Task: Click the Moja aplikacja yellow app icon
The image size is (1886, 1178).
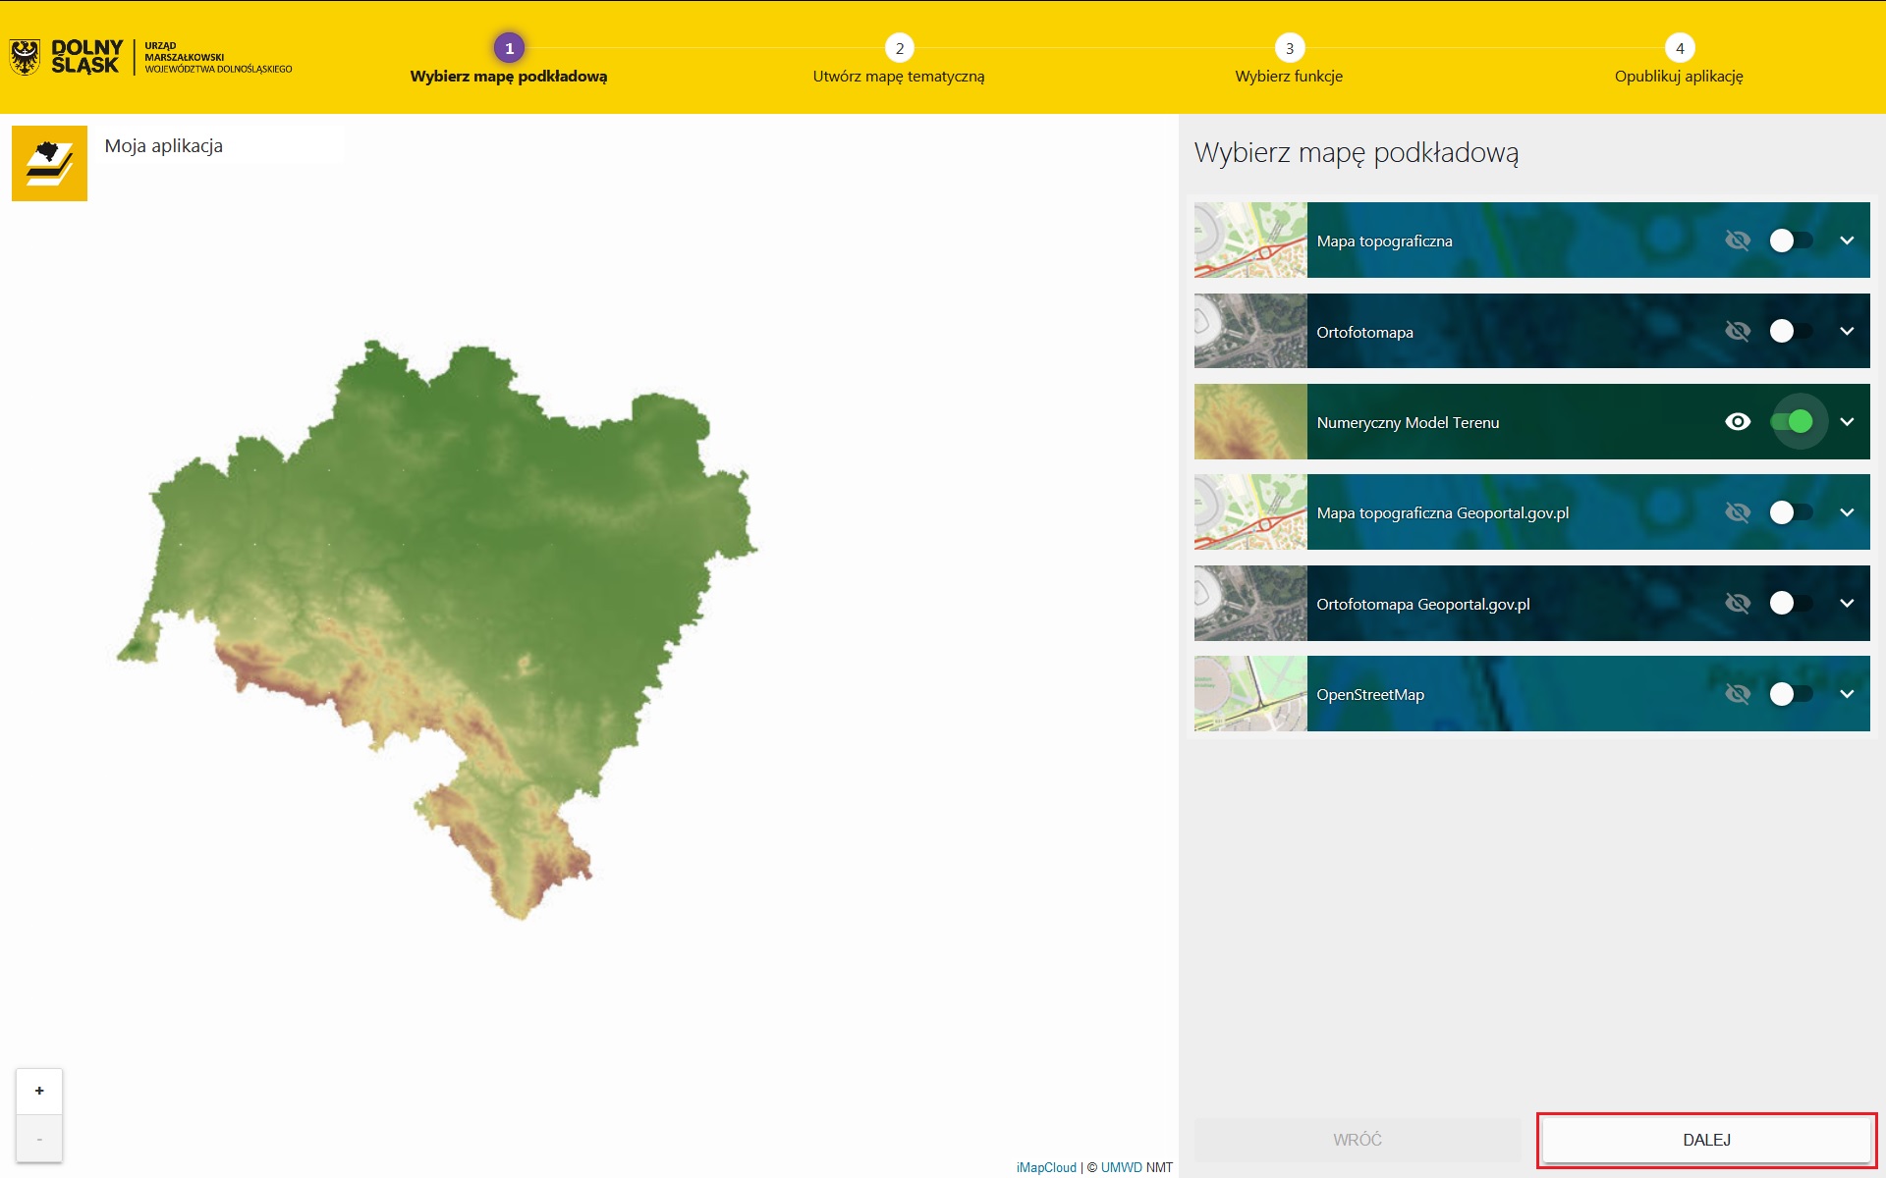Action: click(49, 163)
